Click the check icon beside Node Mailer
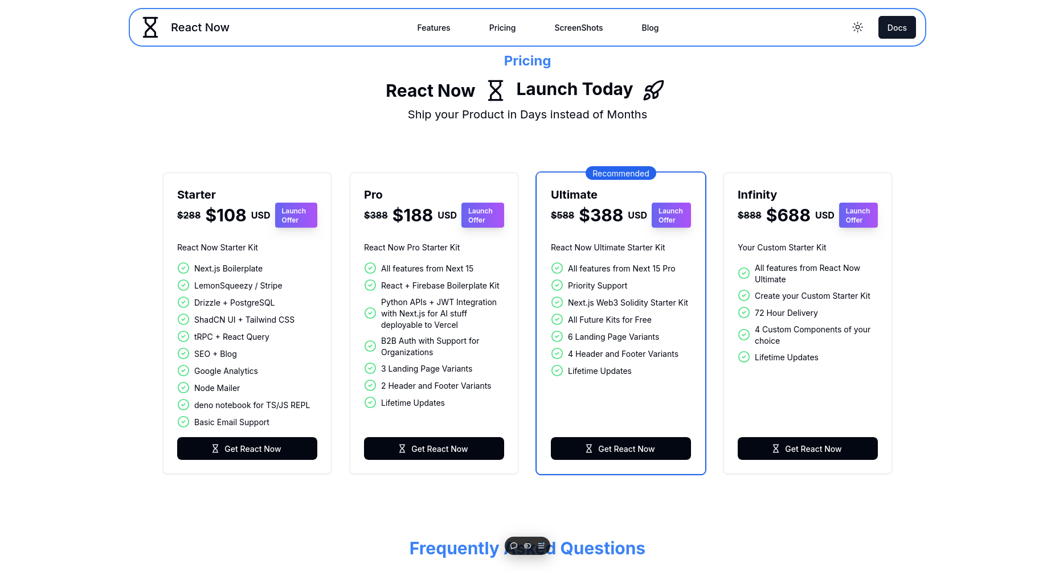The height and width of the screenshot is (572, 1055). point(183,388)
